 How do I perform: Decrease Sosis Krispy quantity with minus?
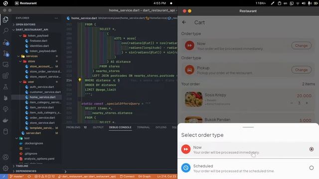(x=292, y=103)
